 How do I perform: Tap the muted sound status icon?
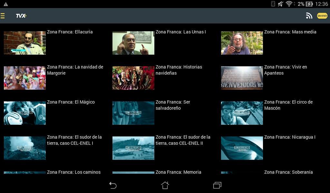[x=281, y=4]
